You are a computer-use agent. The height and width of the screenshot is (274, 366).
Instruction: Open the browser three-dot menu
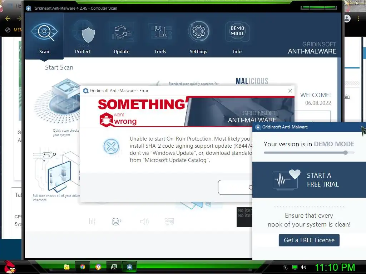tap(358, 19)
